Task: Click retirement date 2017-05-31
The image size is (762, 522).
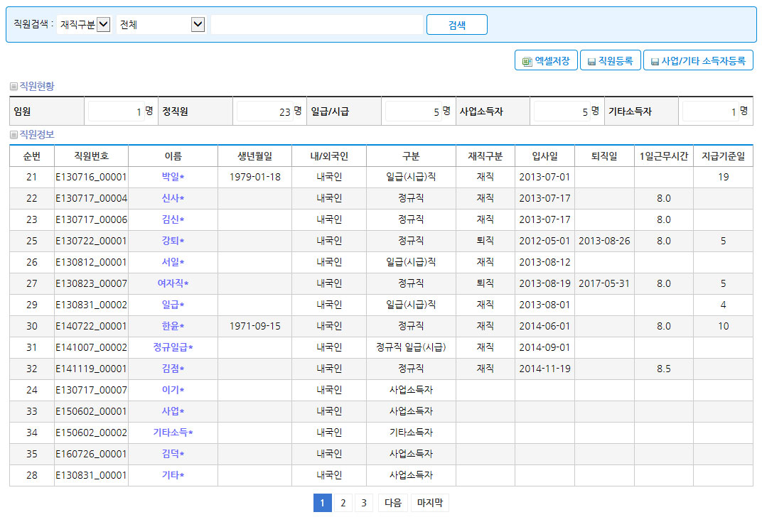Action: pyautogui.click(x=604, y=283)
